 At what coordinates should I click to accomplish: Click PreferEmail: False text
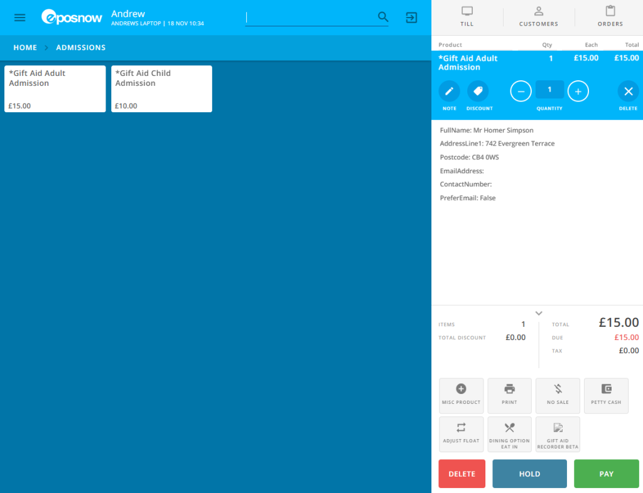(x=467, y=198)
